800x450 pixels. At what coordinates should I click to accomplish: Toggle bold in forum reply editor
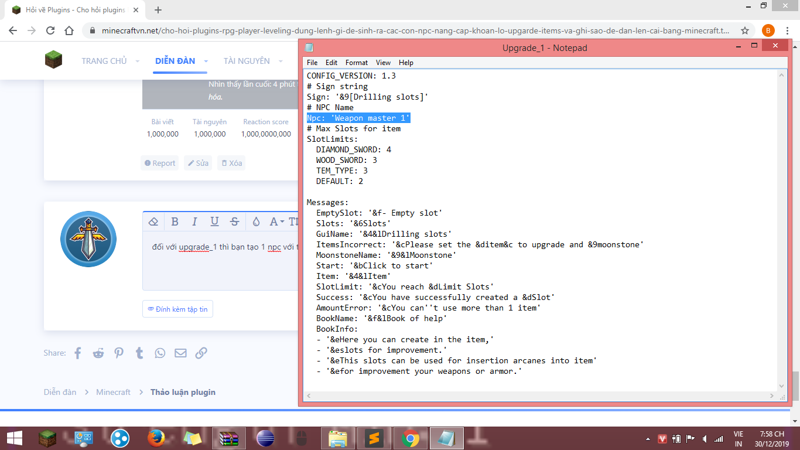[x=175, y=221]
